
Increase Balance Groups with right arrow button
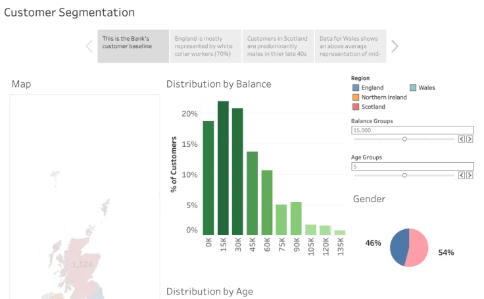470,139
